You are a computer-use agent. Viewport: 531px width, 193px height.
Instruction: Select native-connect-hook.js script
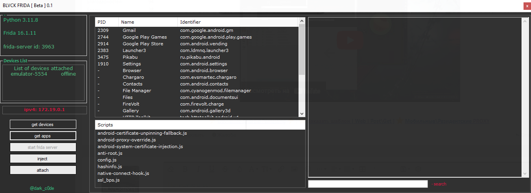(x=123, y=173)
